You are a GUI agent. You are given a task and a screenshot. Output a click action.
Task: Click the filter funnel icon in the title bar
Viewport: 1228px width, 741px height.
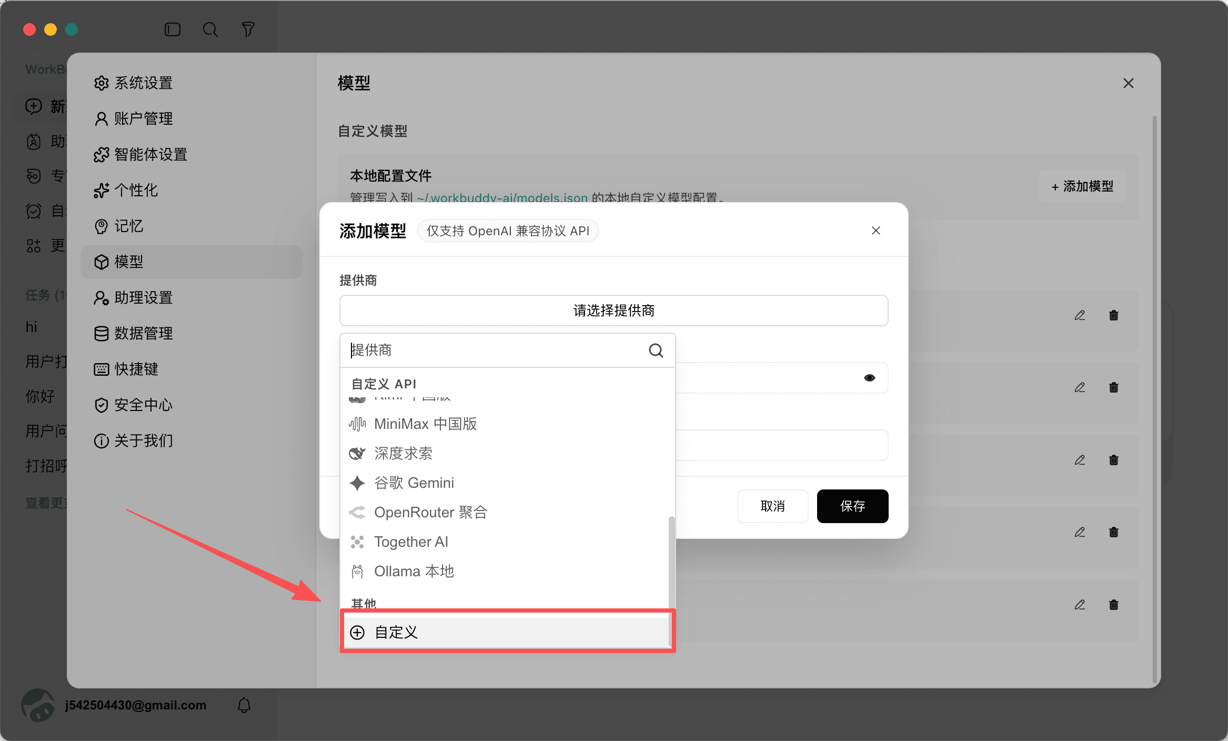pos(248,29)
